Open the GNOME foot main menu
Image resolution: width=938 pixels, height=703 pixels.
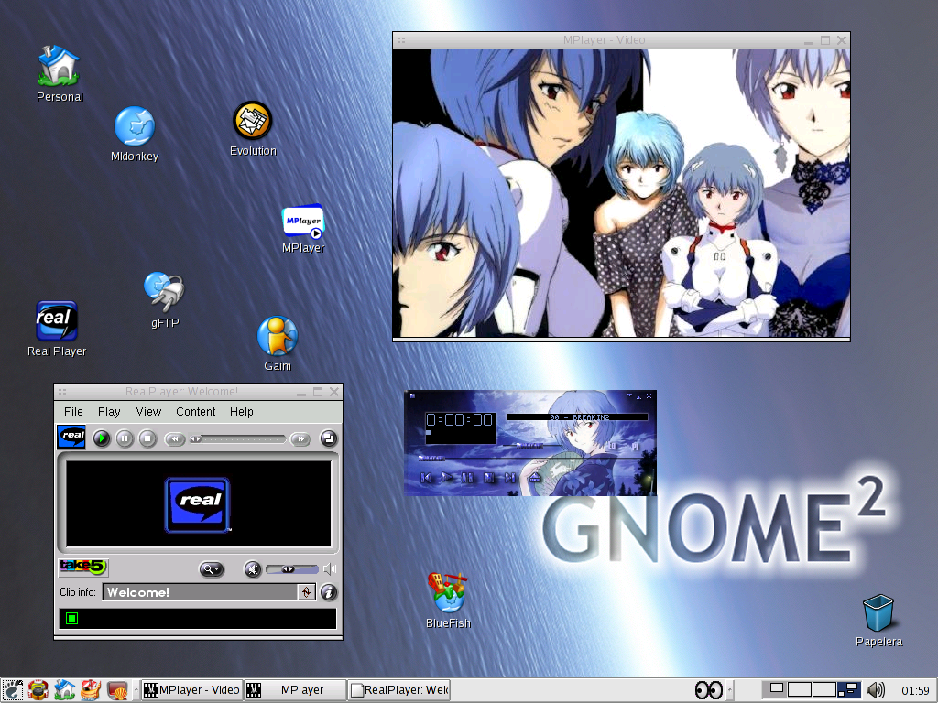click(12, 690)
